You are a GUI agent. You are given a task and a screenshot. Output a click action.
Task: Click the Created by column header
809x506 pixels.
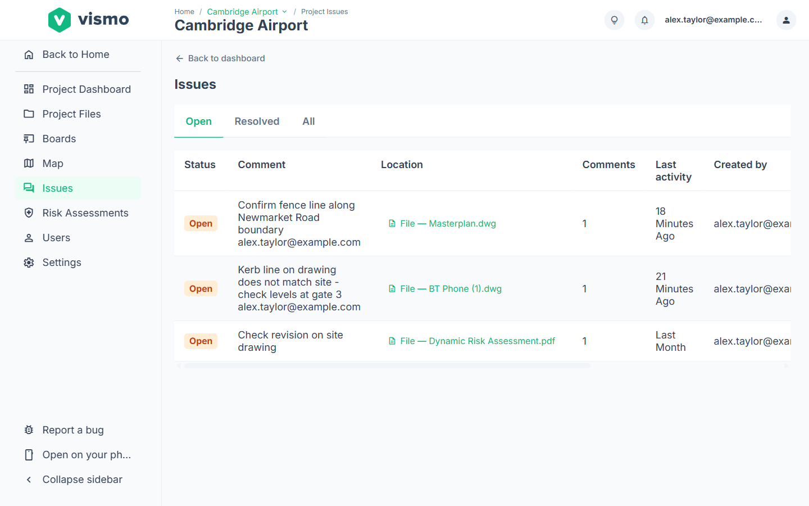coord(740,165)
